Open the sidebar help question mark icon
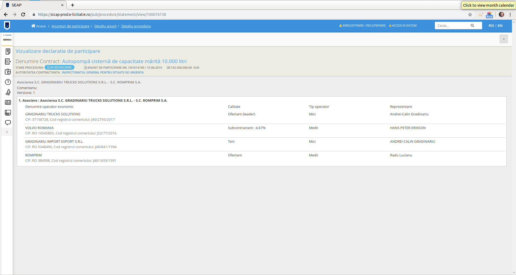The image size is (516, 275). [8, 82]
